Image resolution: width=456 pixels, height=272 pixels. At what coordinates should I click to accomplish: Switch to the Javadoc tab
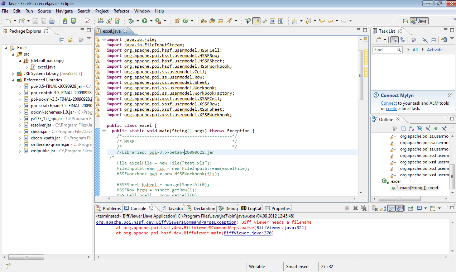(173, 208)
